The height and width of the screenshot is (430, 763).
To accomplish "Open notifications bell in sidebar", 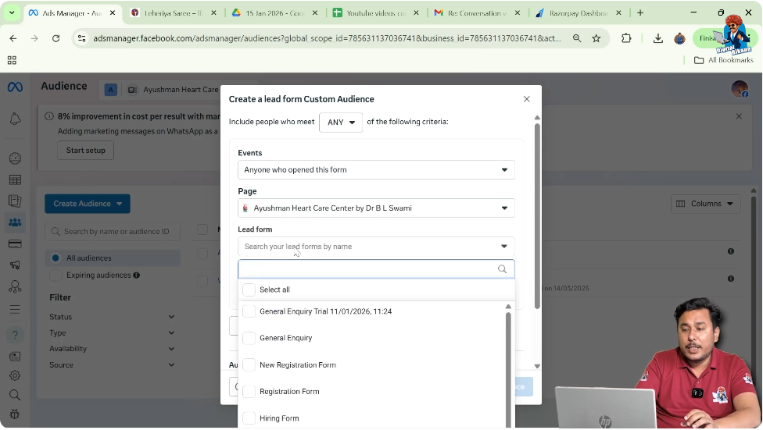I will [x=15, y=119].
